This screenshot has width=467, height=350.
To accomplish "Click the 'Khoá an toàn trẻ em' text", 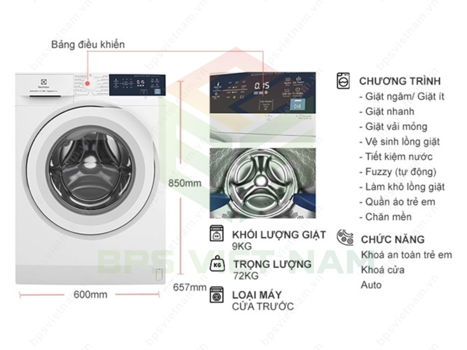I will [x=406, y=255].
